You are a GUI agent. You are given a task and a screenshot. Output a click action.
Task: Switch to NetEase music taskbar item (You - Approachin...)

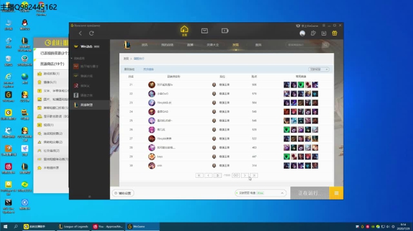click(x=108, y=226)
